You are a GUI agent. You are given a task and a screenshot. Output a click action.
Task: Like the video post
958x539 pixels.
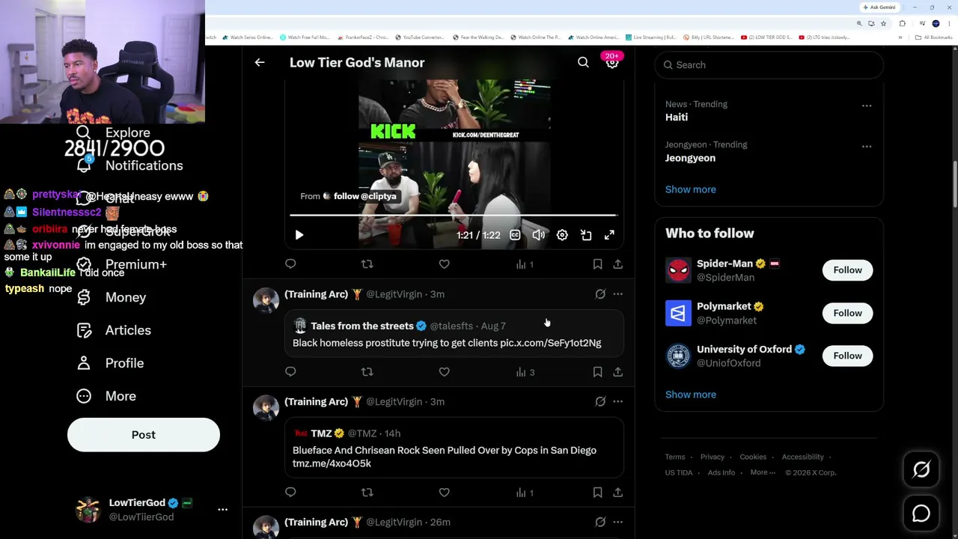(444, 264)
